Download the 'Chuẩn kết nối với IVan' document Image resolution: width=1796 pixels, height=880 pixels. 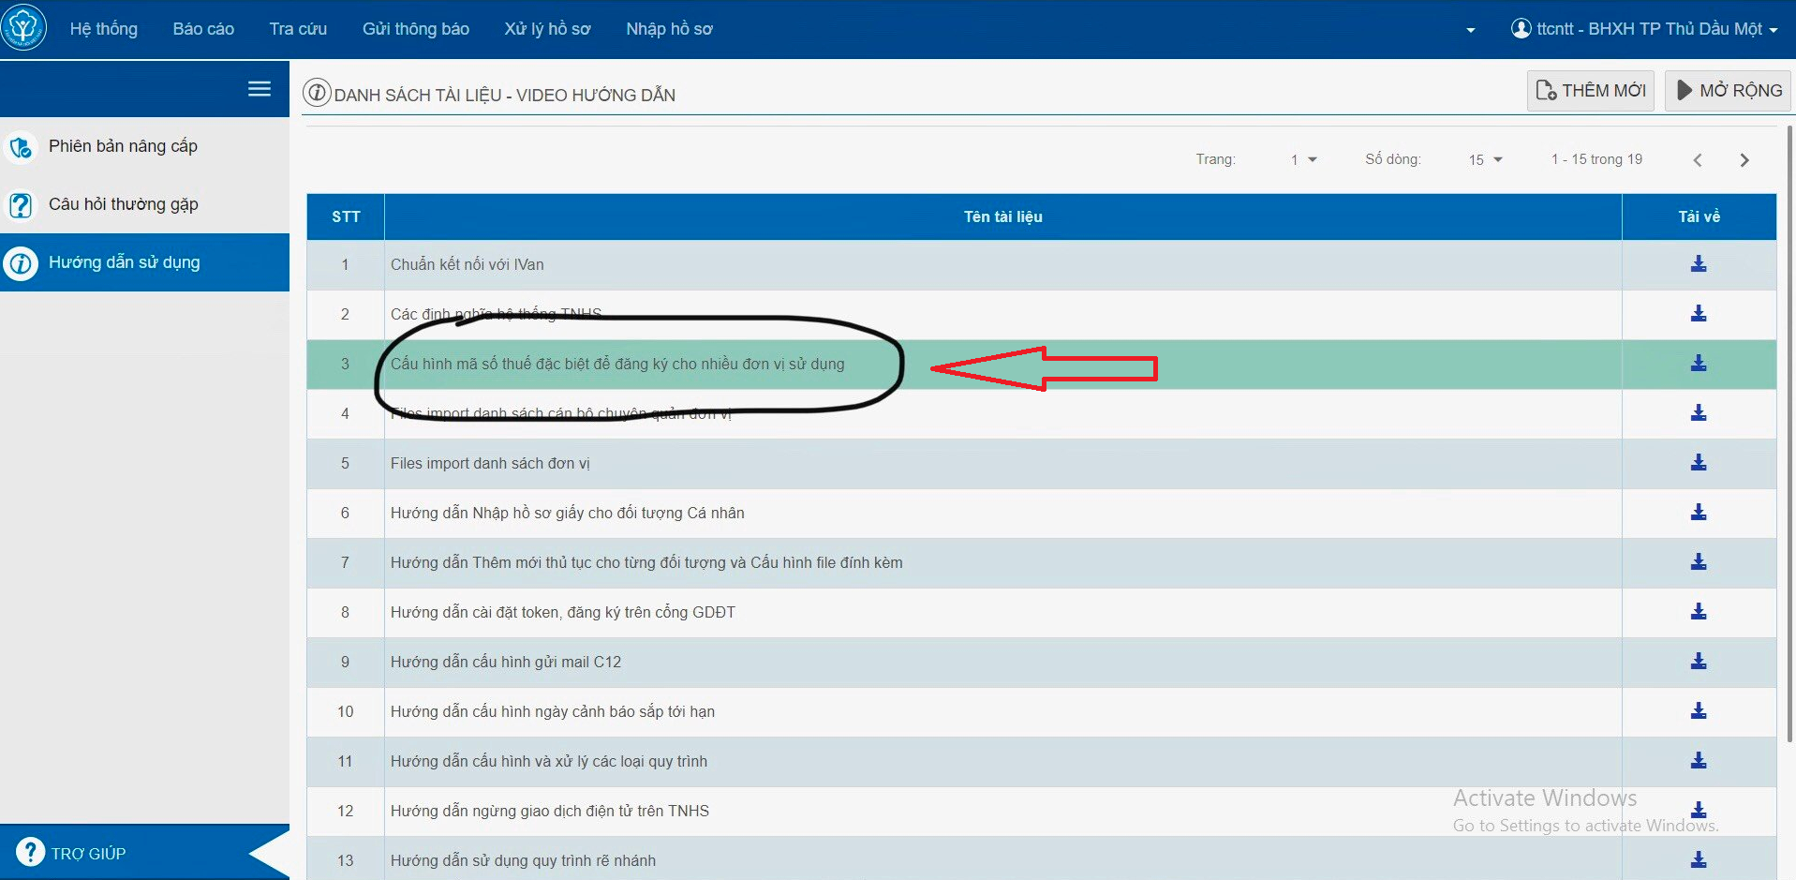(x=1698, y=264)
